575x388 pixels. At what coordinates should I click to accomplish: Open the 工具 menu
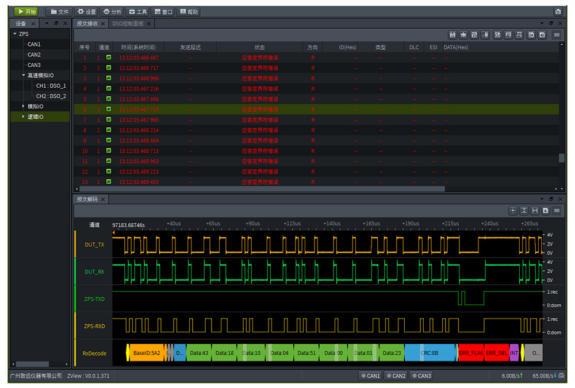coord(138,11)
